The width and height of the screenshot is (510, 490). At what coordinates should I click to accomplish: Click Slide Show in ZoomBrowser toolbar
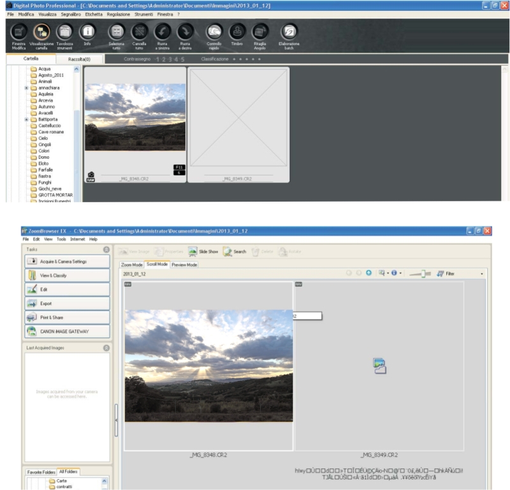pos(203,251)
